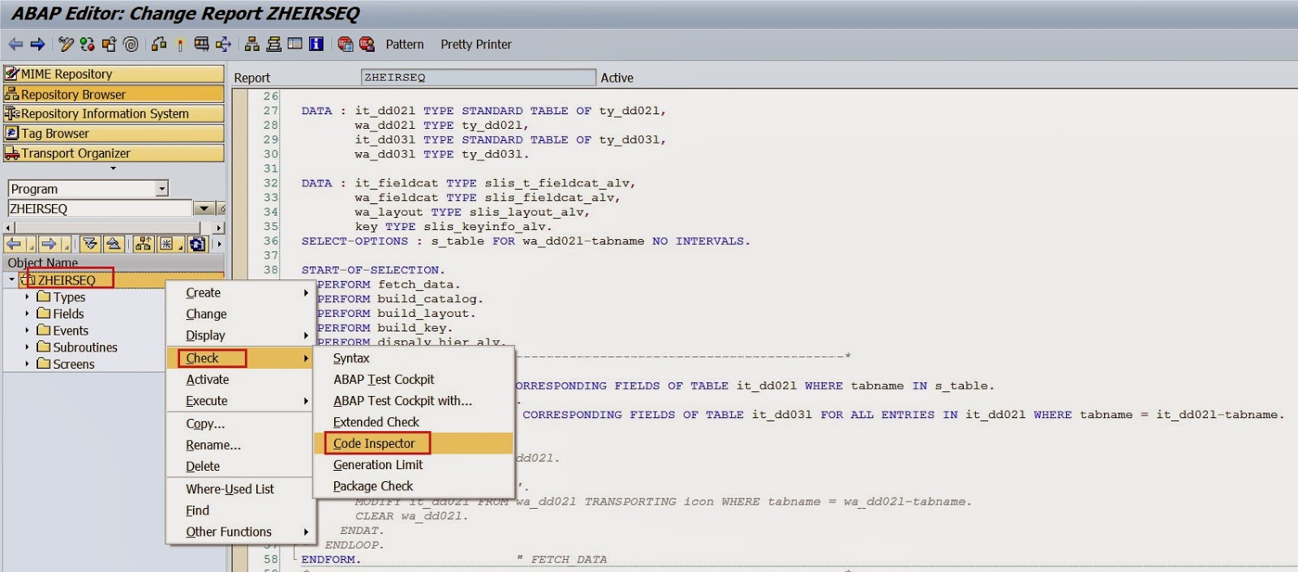Viewport: 1298px width, 572px height.
Task: Expand browser list arrow below Transport Organizer
Action: point(113,169)
